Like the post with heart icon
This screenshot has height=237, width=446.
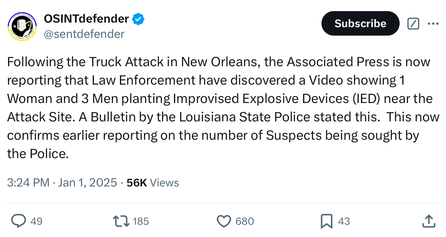pos(224,221)
